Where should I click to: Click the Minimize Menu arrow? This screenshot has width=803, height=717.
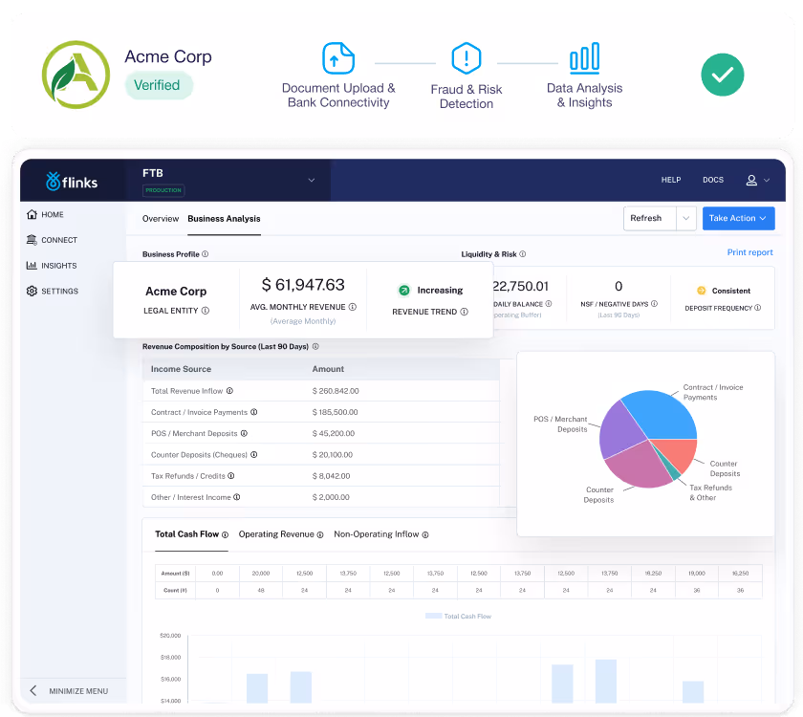click(33, 690)
